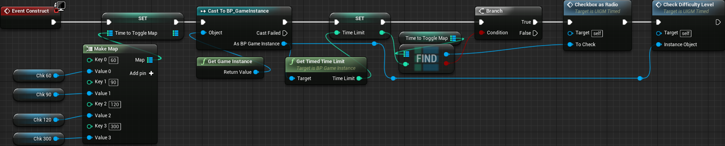This screenshot has width=725, height=146.
Task: Click the True exec pin on Branch
Action: point(535,22)
